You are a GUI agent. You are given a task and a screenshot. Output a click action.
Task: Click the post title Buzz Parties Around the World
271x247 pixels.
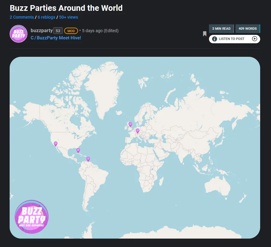(x=66, y=8)
